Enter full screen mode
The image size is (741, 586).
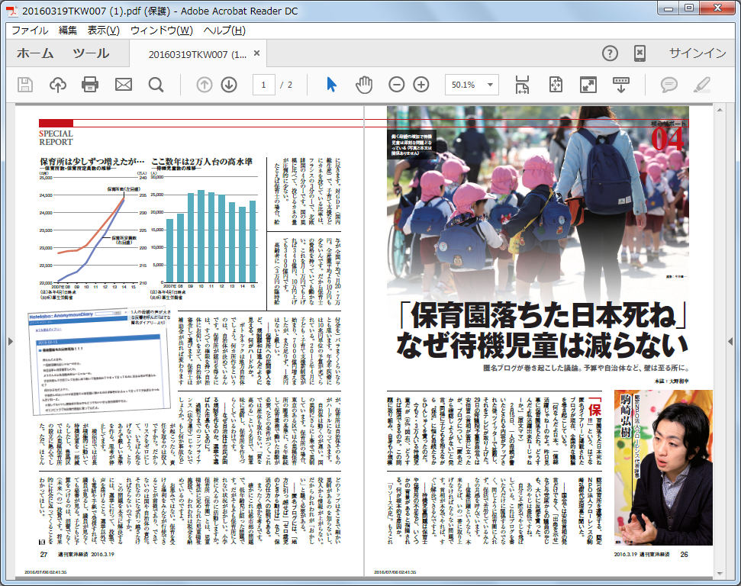588,85
